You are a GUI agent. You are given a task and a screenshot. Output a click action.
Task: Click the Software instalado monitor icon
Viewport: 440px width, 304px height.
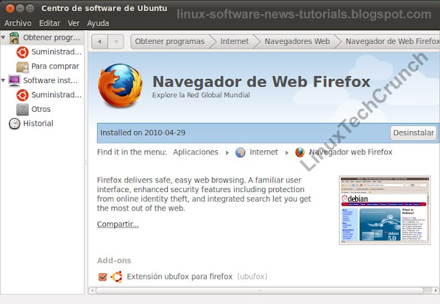[14, 81]
